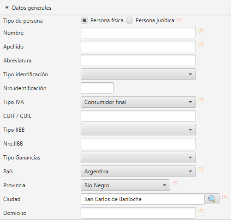Click into the Abreviatura input field

(x=138, y=61)
